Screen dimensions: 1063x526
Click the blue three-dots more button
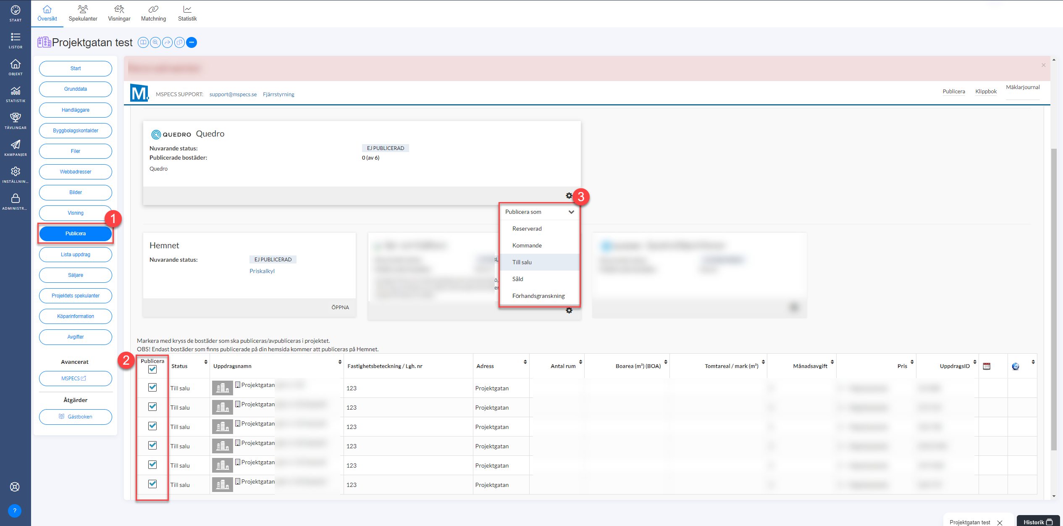click(192, 42)
